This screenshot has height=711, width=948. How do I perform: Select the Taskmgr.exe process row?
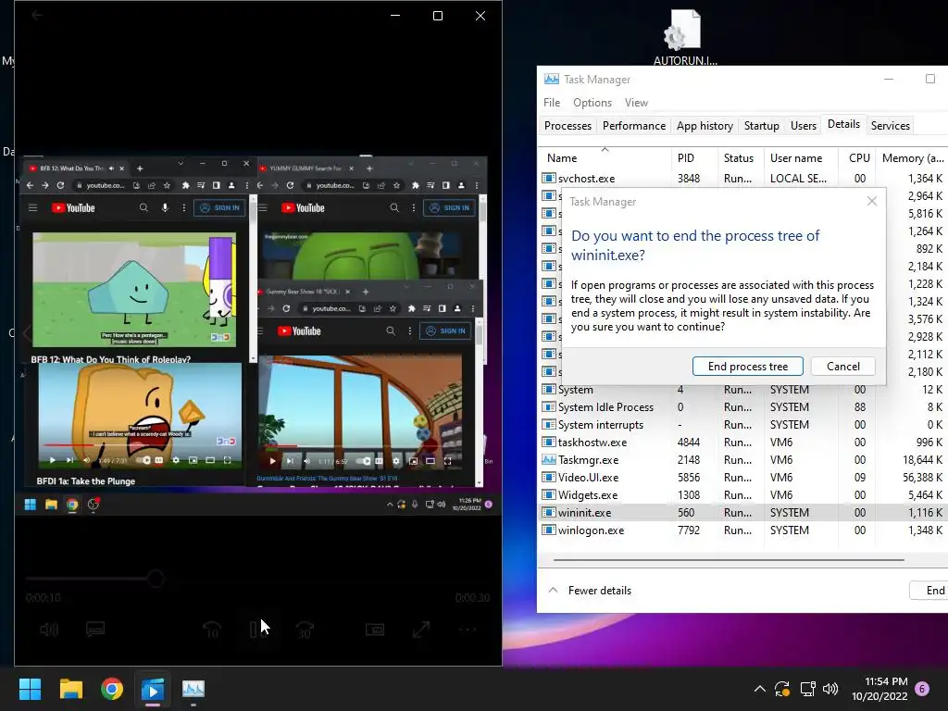click(x=743, y=460)
